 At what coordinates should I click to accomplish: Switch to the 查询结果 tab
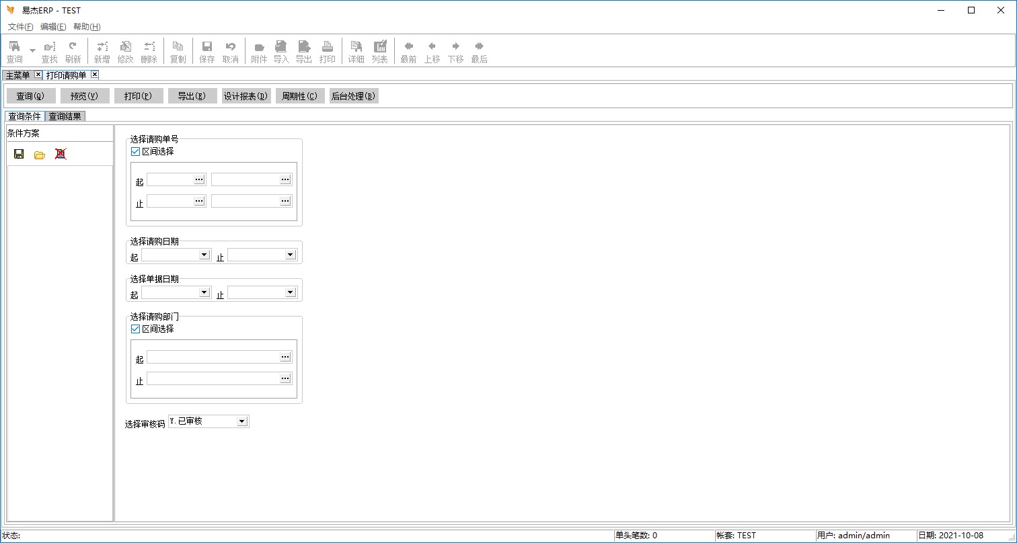coord(65,116)
